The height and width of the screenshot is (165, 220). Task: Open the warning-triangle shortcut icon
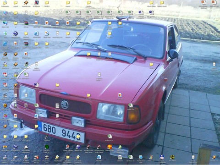[x=26, y=147]
